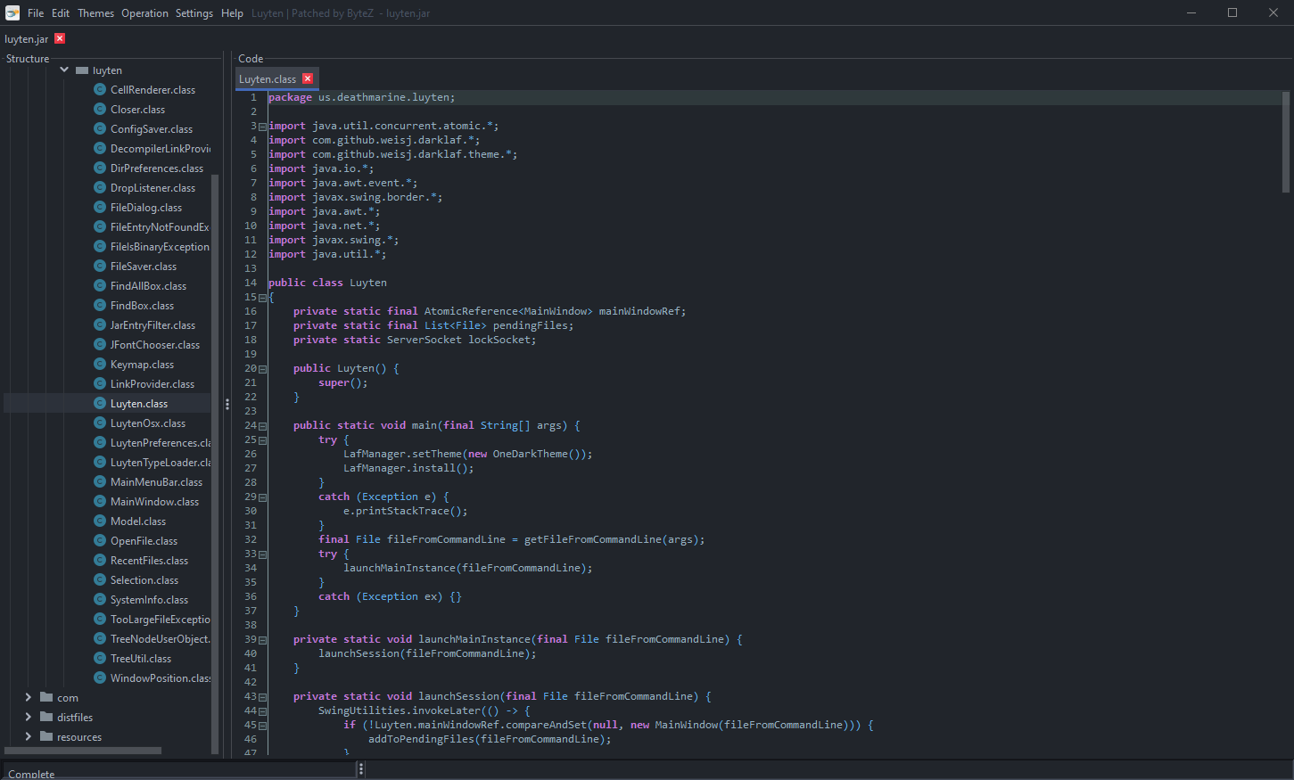Click the Structure tree horizontal scrollbar
Screen dimensions: 1294x780
(83, 751)
